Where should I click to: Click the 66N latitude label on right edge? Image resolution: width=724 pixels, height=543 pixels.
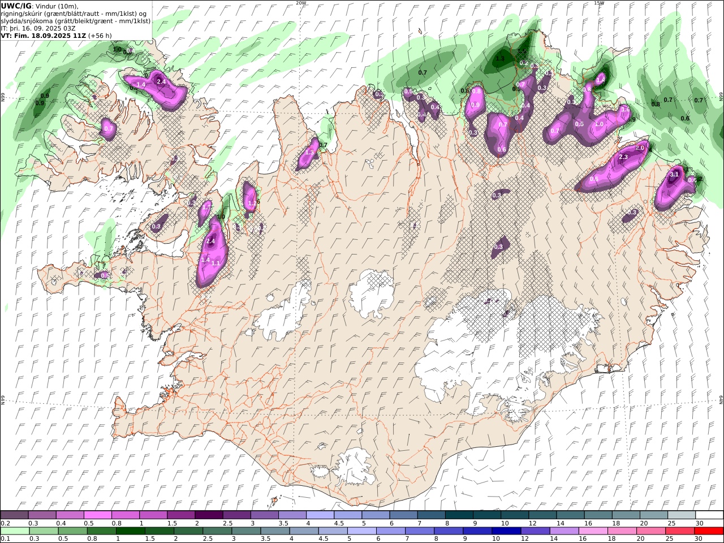pyautogui.click(x=721, y=97)
